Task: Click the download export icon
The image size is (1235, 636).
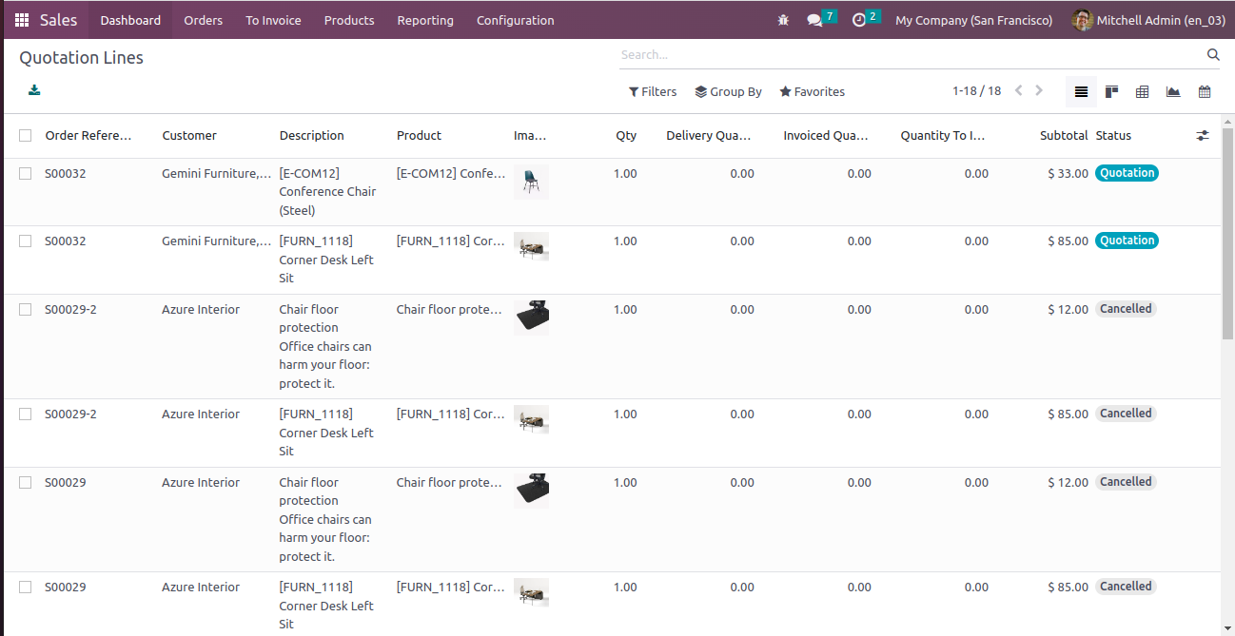Action: (34, 90)
